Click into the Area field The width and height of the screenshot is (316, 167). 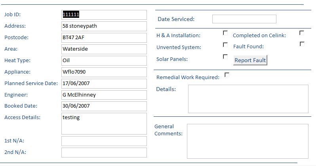click(x=104, y=49)
